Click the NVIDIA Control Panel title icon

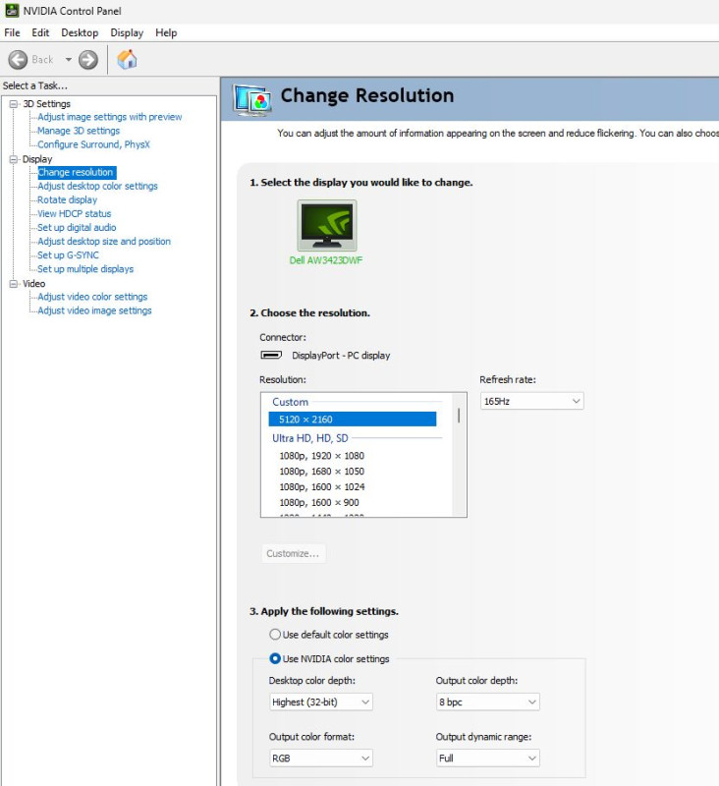(12, 11)
